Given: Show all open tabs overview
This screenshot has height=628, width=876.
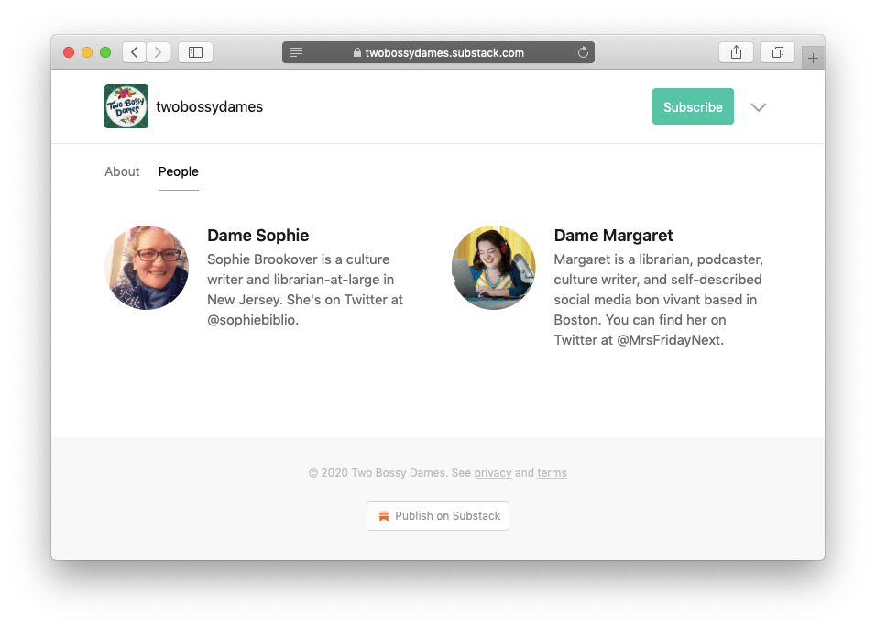Looking at the screenshot, I should coord(777,52).
